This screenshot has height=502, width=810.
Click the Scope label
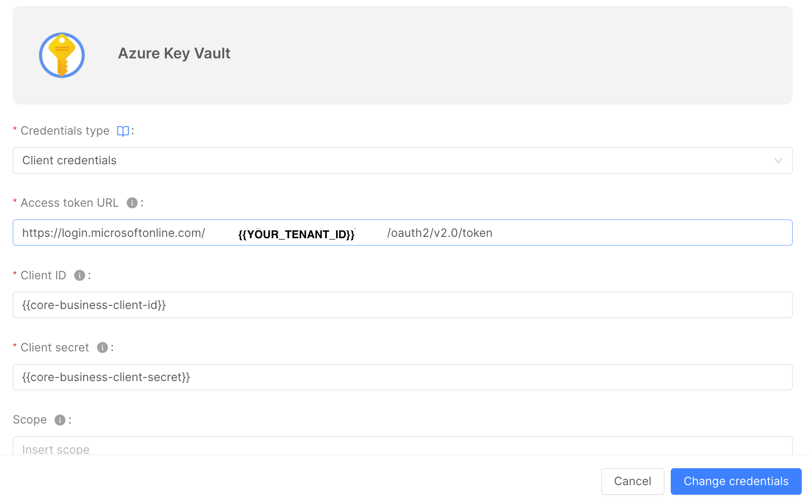click(30, 419)
